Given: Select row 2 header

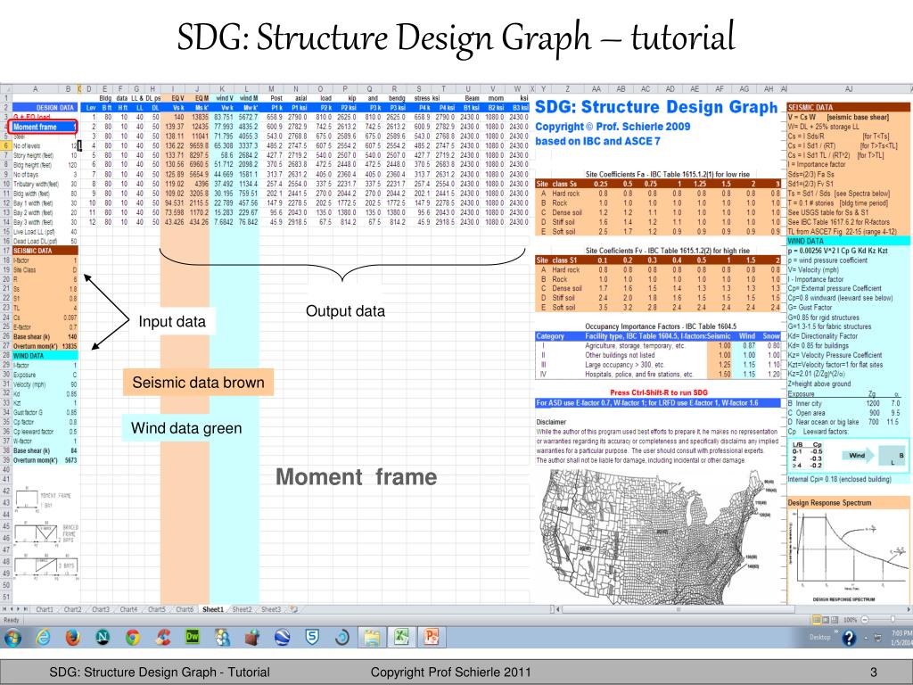Looking at the screenshot, I should coord(6,108).
